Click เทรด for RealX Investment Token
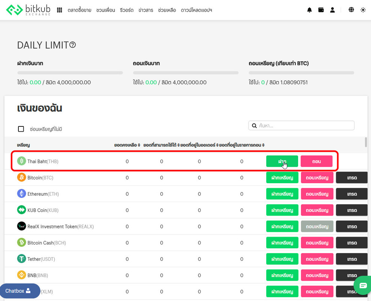 click(352, 227)
